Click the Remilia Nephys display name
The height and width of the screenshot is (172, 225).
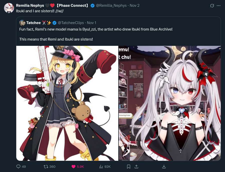30,6
